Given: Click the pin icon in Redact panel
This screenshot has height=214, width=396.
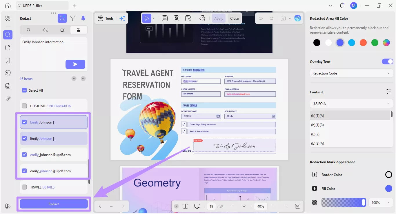Looking at the screenshot, I should point(83,18).
